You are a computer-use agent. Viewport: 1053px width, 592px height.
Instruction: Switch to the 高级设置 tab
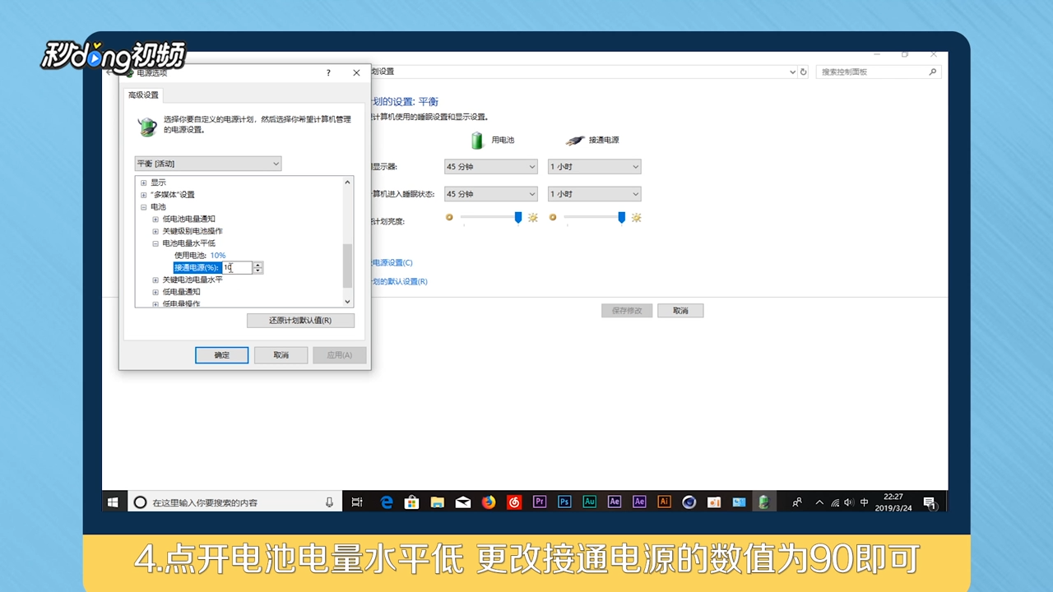[143, 95]
